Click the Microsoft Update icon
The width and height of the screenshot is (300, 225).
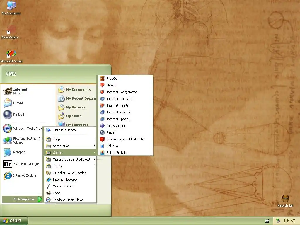point(48,130)
